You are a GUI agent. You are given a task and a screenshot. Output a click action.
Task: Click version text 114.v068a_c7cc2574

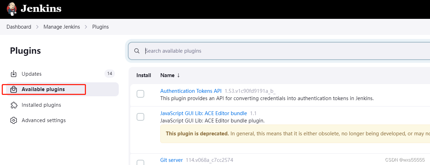click(209, 160)
